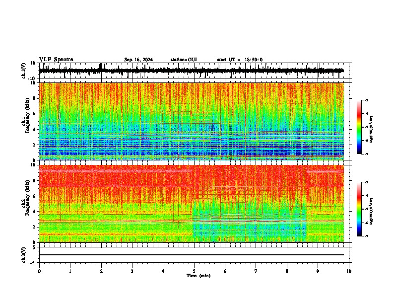Viewport: 393px width, 304px height.
Task: Click the flat ch.3 voltage trace line
Action: pyautogui.click(x=191, y=255)
